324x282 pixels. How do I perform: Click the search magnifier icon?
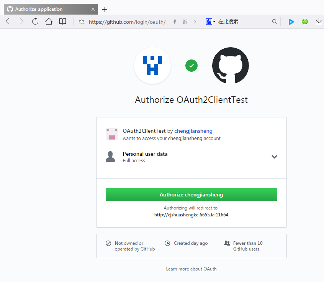click(x=274, y=22)
